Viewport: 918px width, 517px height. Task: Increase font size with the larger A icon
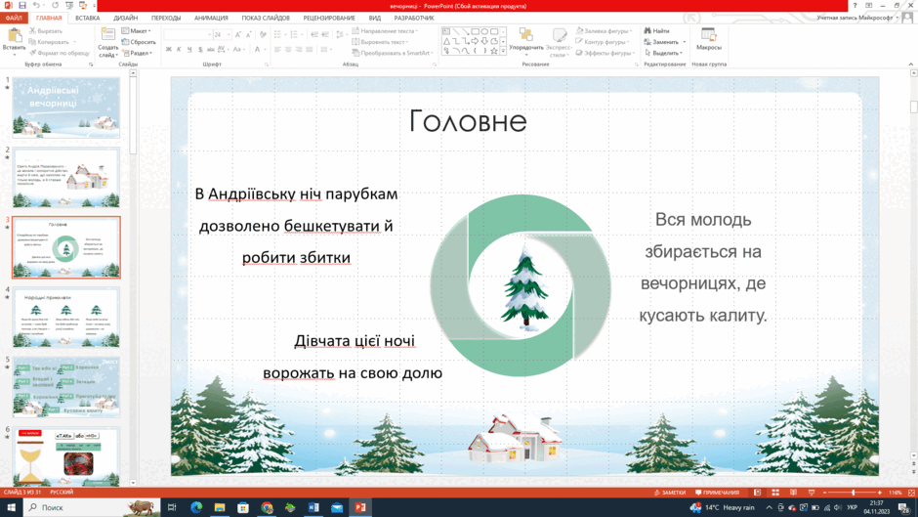pos(238,34)
